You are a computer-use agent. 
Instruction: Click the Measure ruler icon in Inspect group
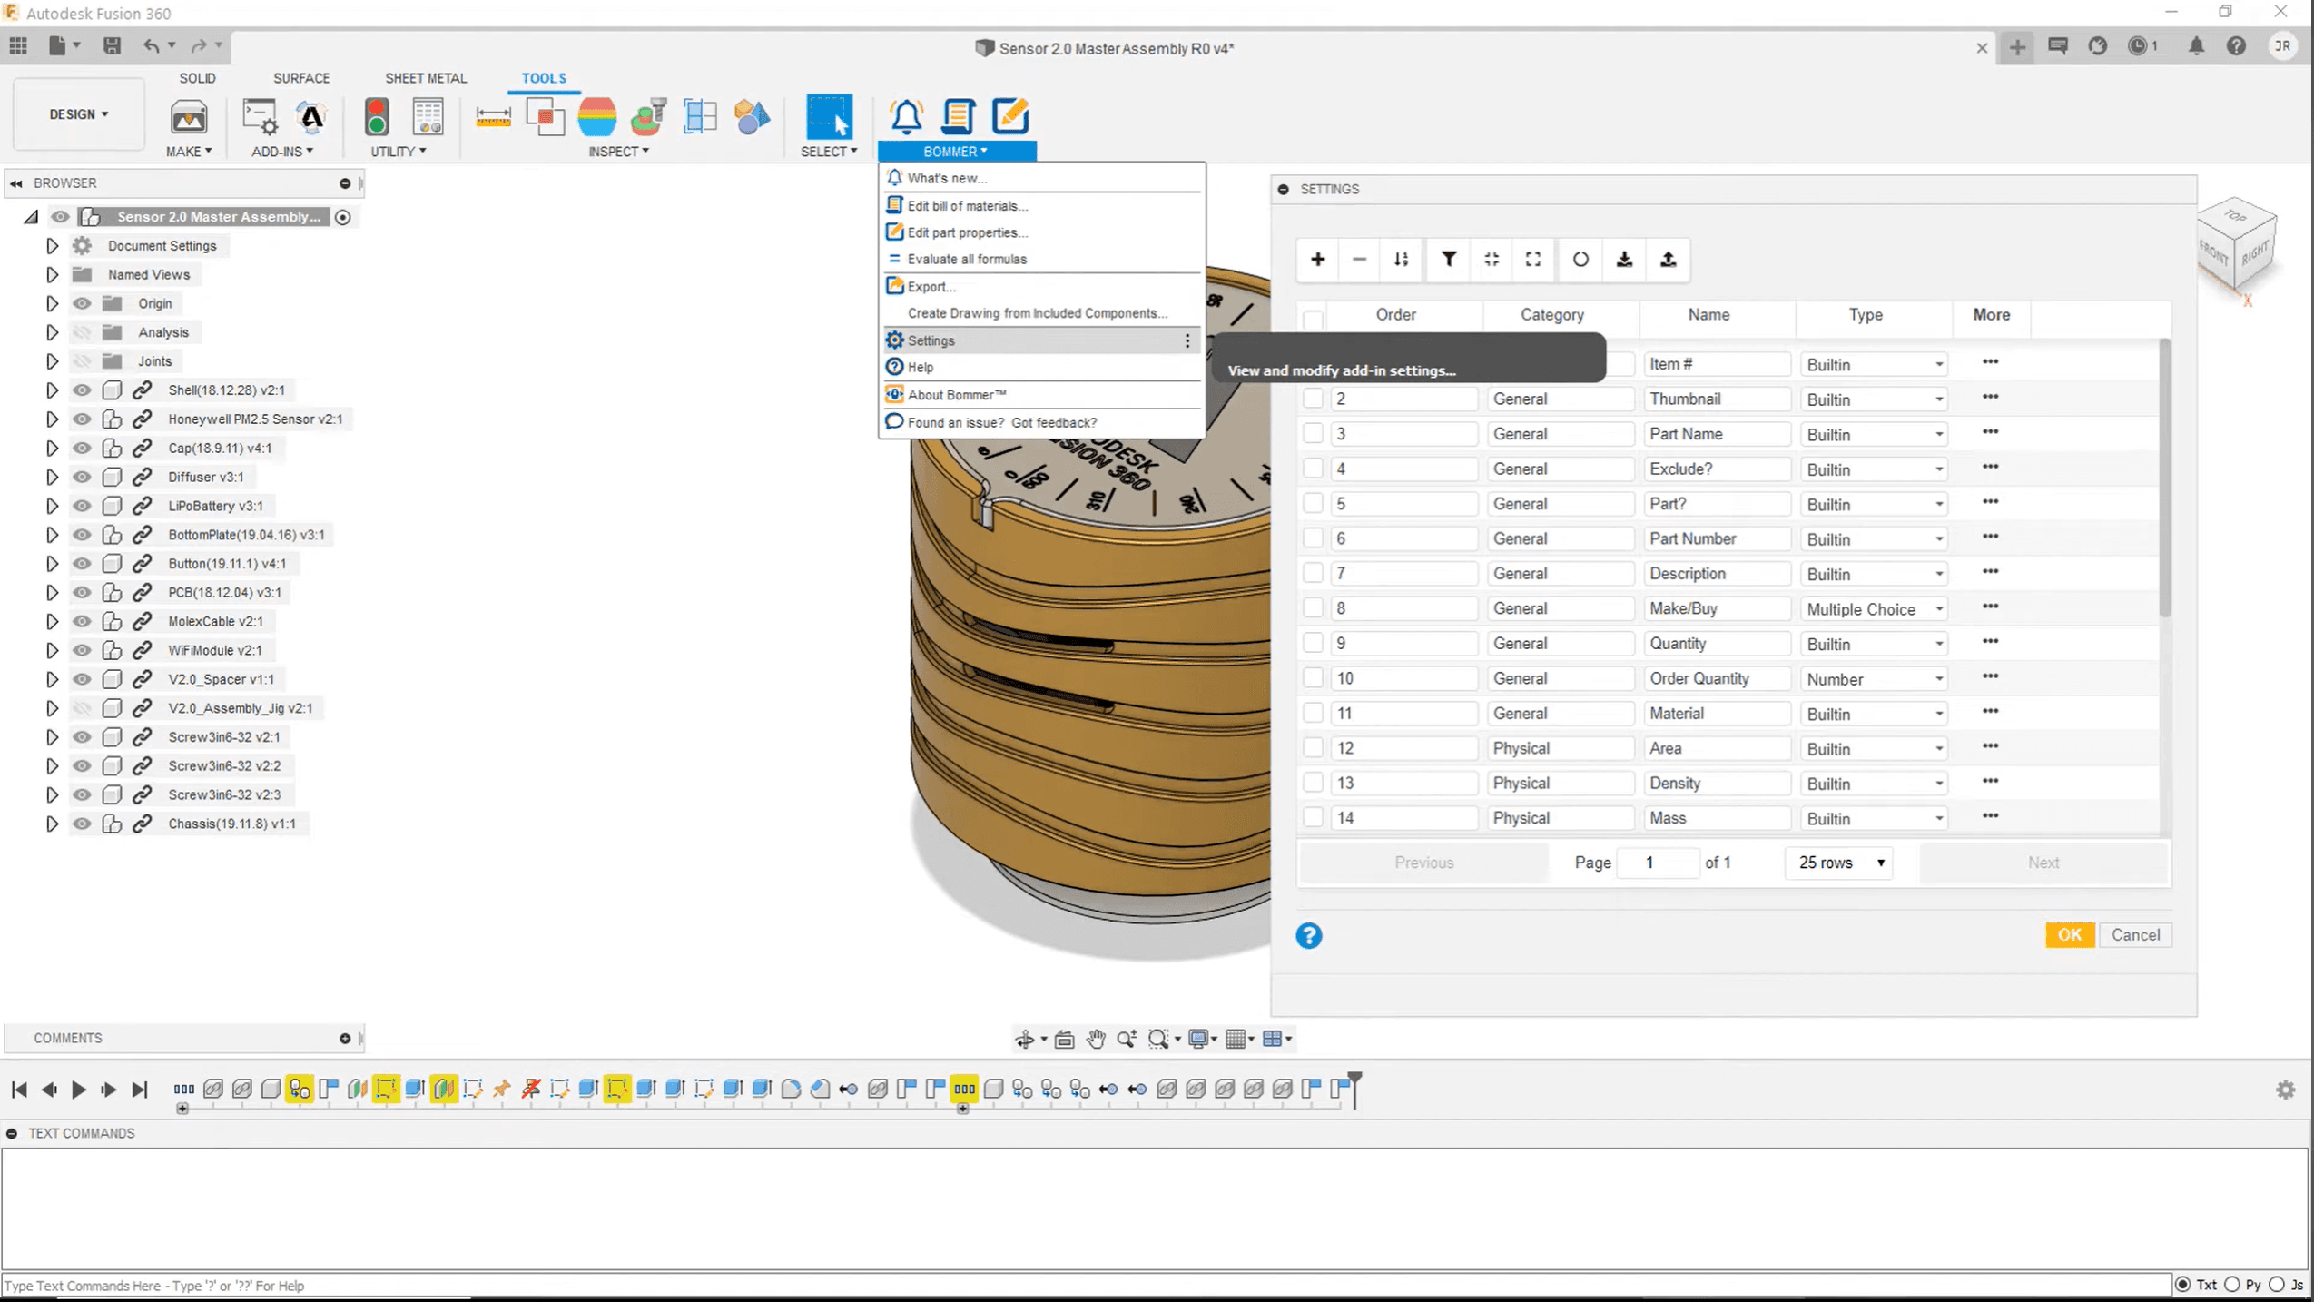tap(493, 117)
